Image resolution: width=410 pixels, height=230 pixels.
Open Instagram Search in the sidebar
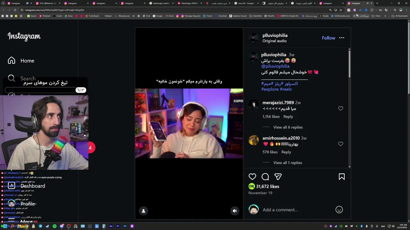coord(22,78)
